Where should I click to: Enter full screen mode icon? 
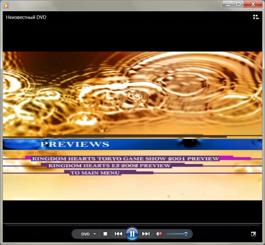pos(253,234)
